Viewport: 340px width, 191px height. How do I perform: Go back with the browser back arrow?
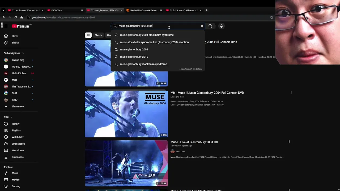tap(3, 18)
